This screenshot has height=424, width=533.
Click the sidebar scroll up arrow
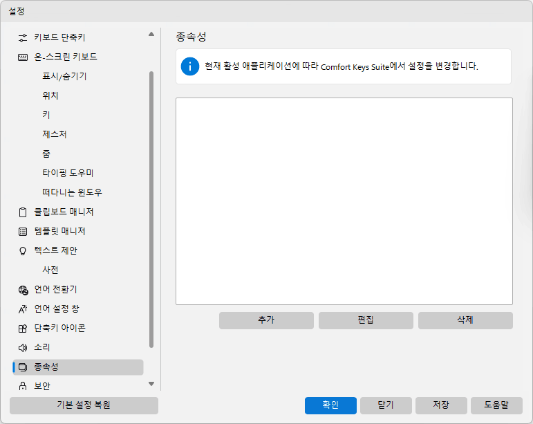point(151,34)
